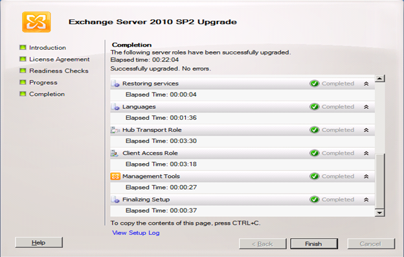
Task: Click the disabled Back button
Action: (263, 243)
